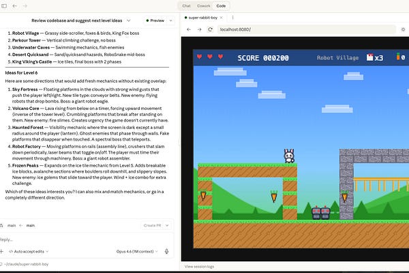Click the Create PR button
This screenshot has height=273, width=409.
(x=152, y=225)
